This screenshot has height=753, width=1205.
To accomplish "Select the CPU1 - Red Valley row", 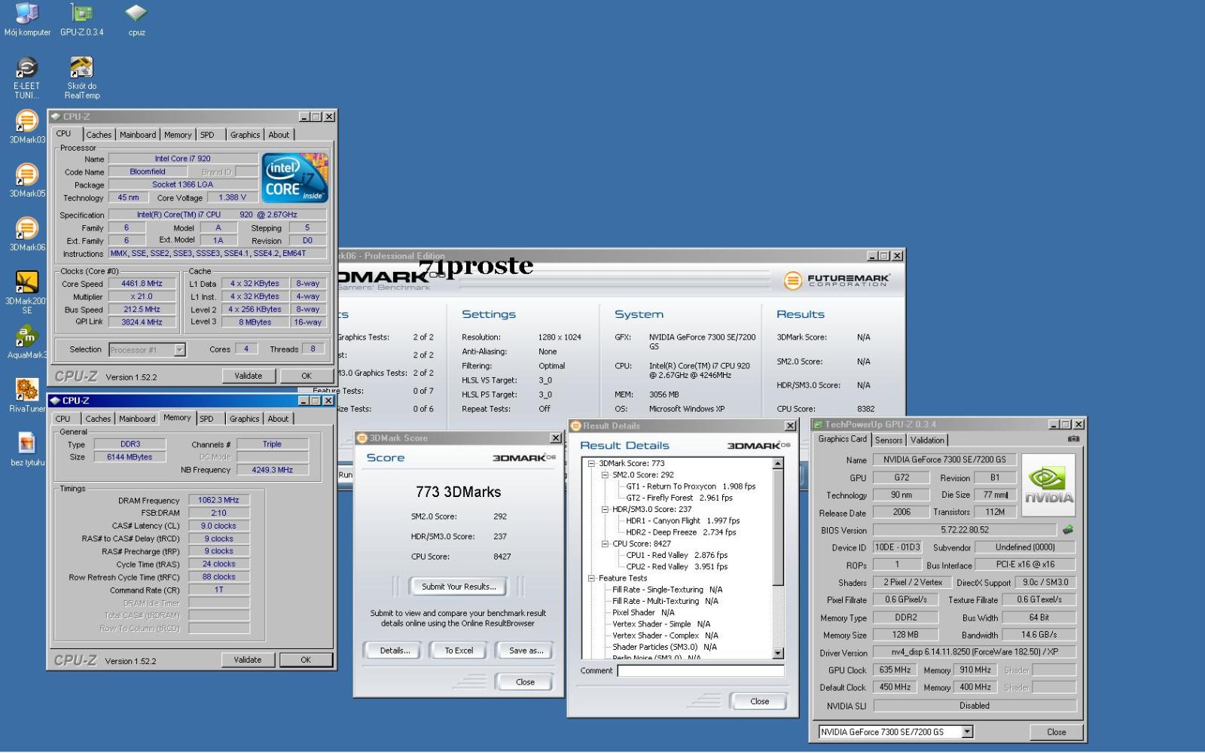I will [676, 555].
